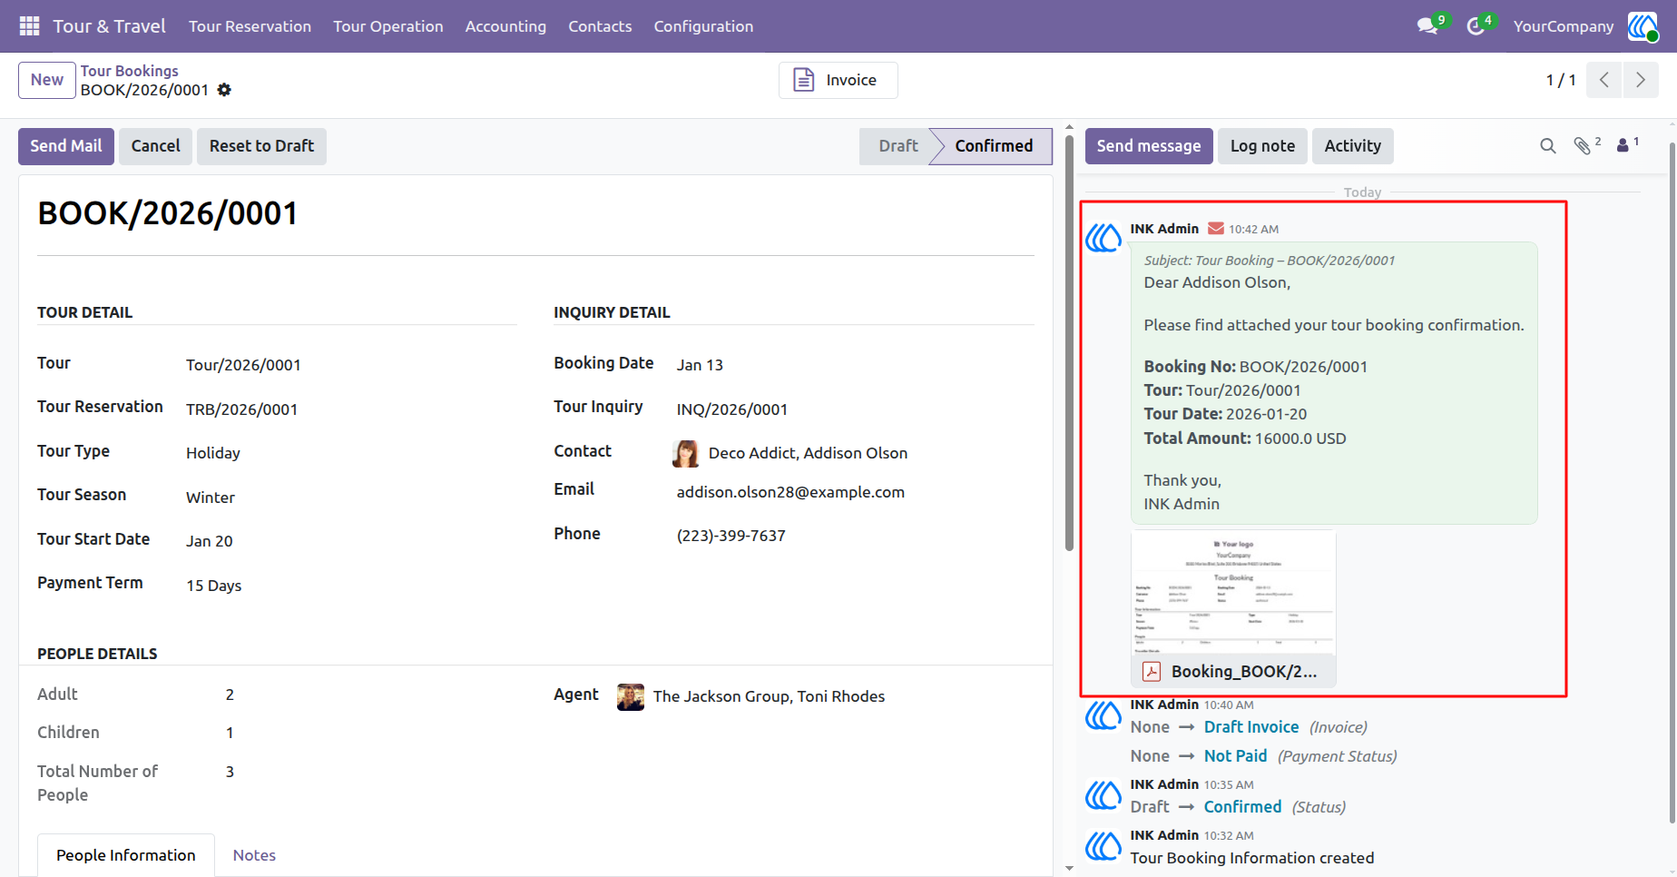This screenshot has height=877, width=1677.
Task: Go to the previous record arrow
Action: tap(1604, 80)
